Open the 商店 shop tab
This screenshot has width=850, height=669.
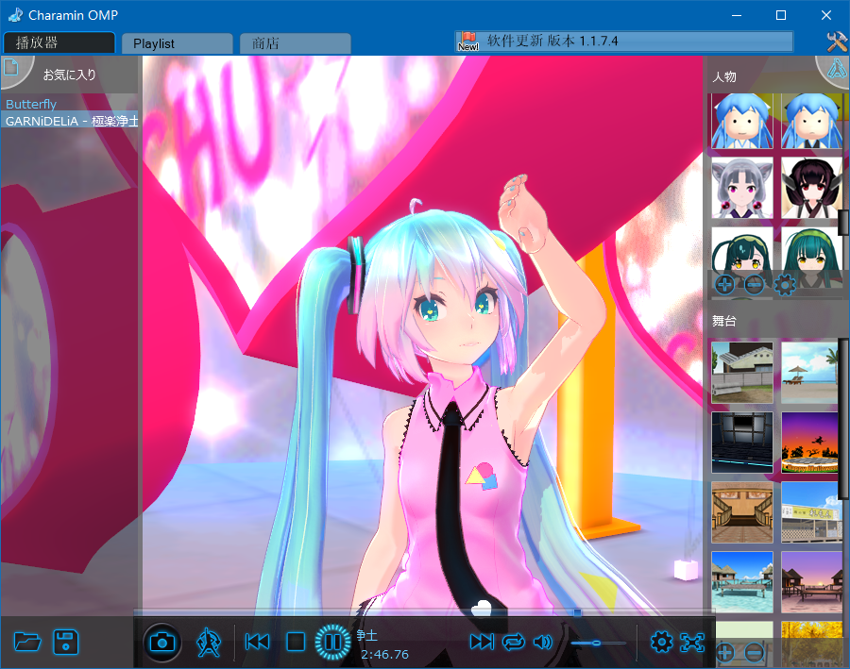pos(295,43)
